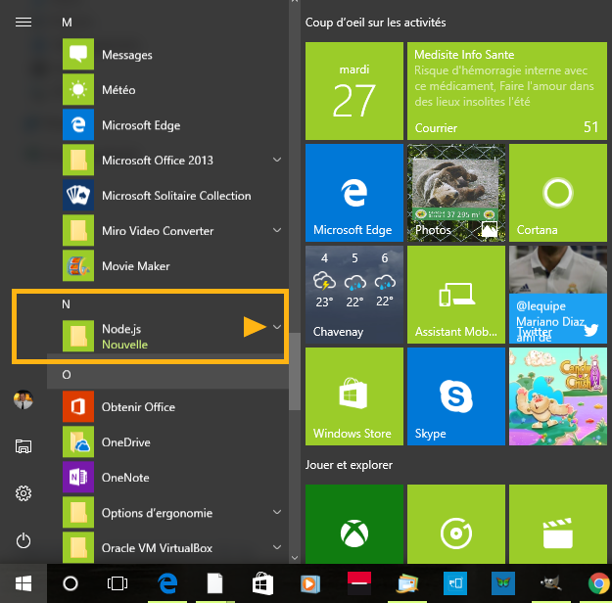Open the Twitter @lequipe tile
The width and height of the screenshot is (612, 603).
[x=558, y=295]
